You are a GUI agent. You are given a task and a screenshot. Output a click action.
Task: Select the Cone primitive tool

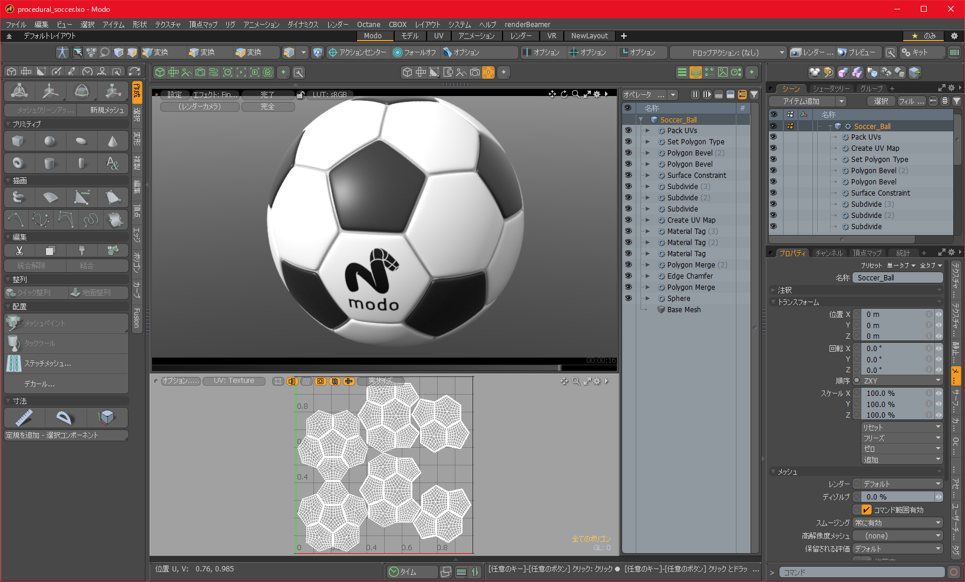[113, 141]
